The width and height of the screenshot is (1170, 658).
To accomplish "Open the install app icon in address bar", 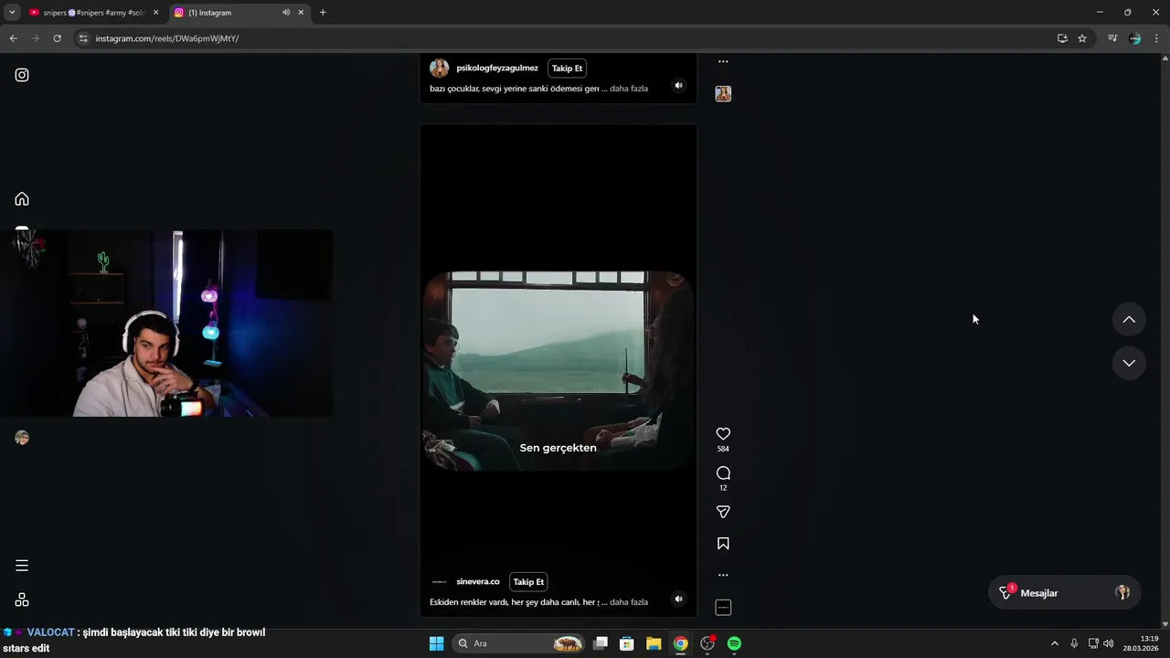I will pos(1062,38).
